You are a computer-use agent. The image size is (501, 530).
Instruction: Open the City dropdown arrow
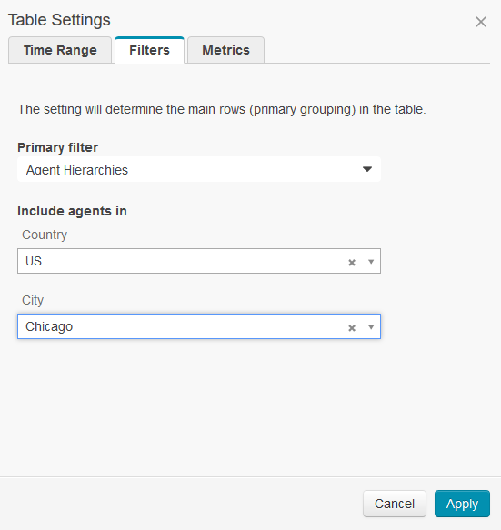coord(371,327)
